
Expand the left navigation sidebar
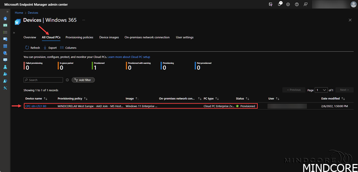tap(7, 12)
